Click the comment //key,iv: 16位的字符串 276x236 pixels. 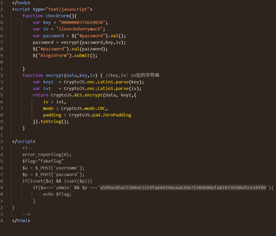coord(132,76)
